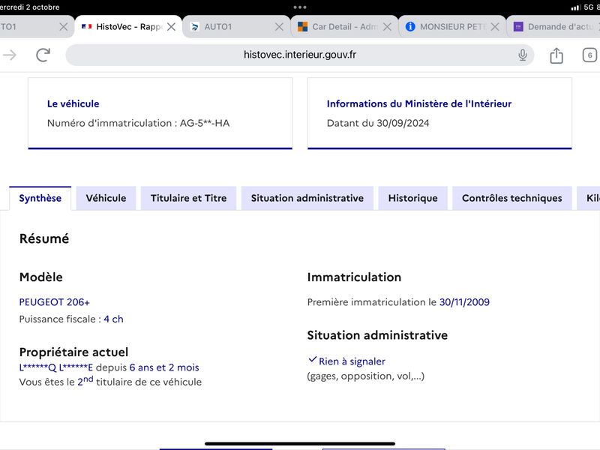Close the HistoVec browser tab

172,27
